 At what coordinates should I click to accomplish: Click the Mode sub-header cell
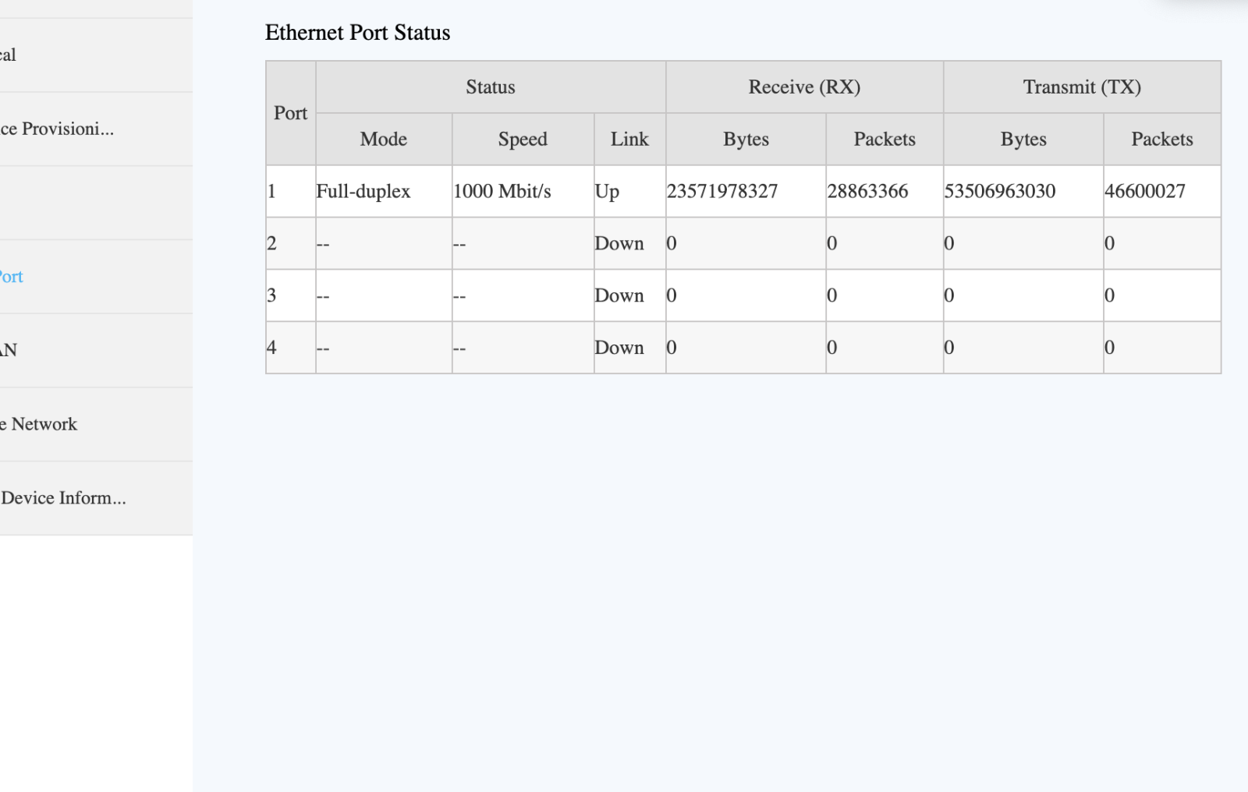point(384,140)
